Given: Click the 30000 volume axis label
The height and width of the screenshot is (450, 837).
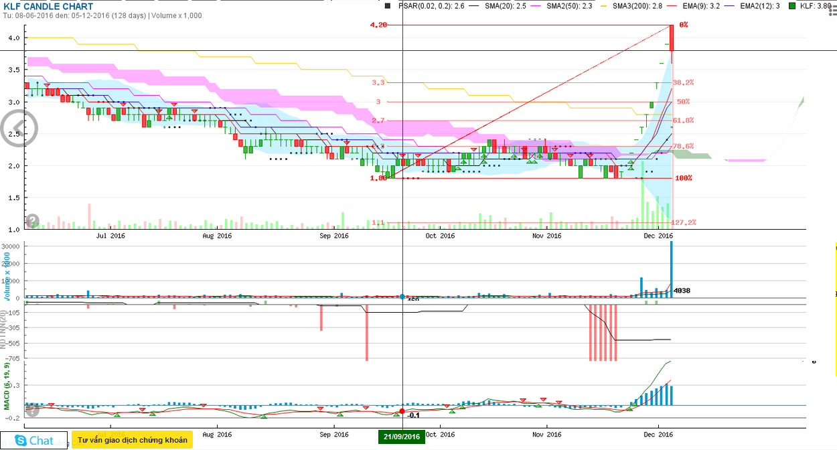Looking at the screenshot, I should [12, 246].
